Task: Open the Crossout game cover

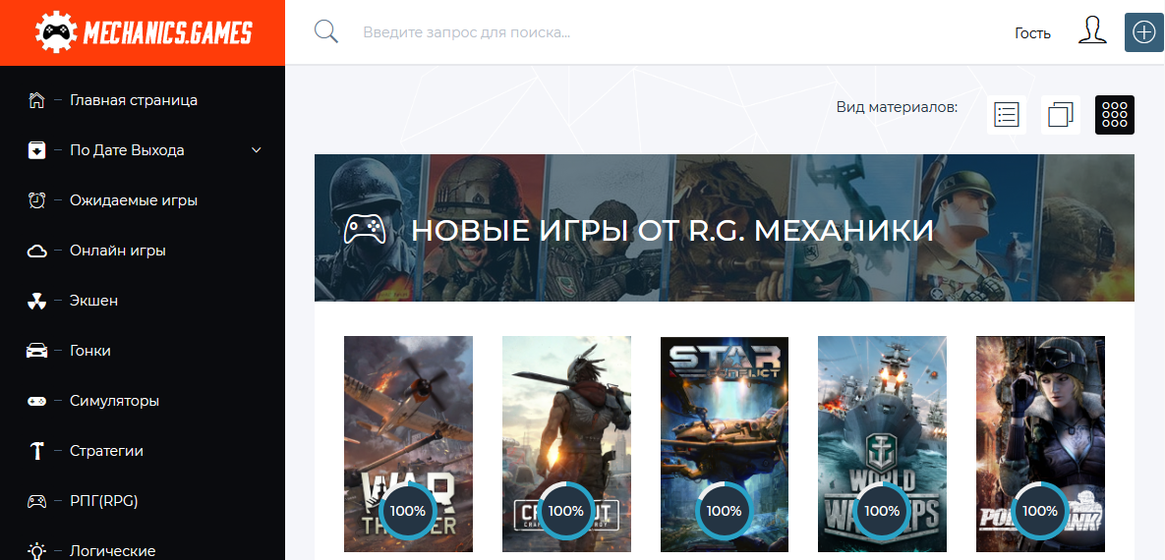Action: tap(566, 444)
